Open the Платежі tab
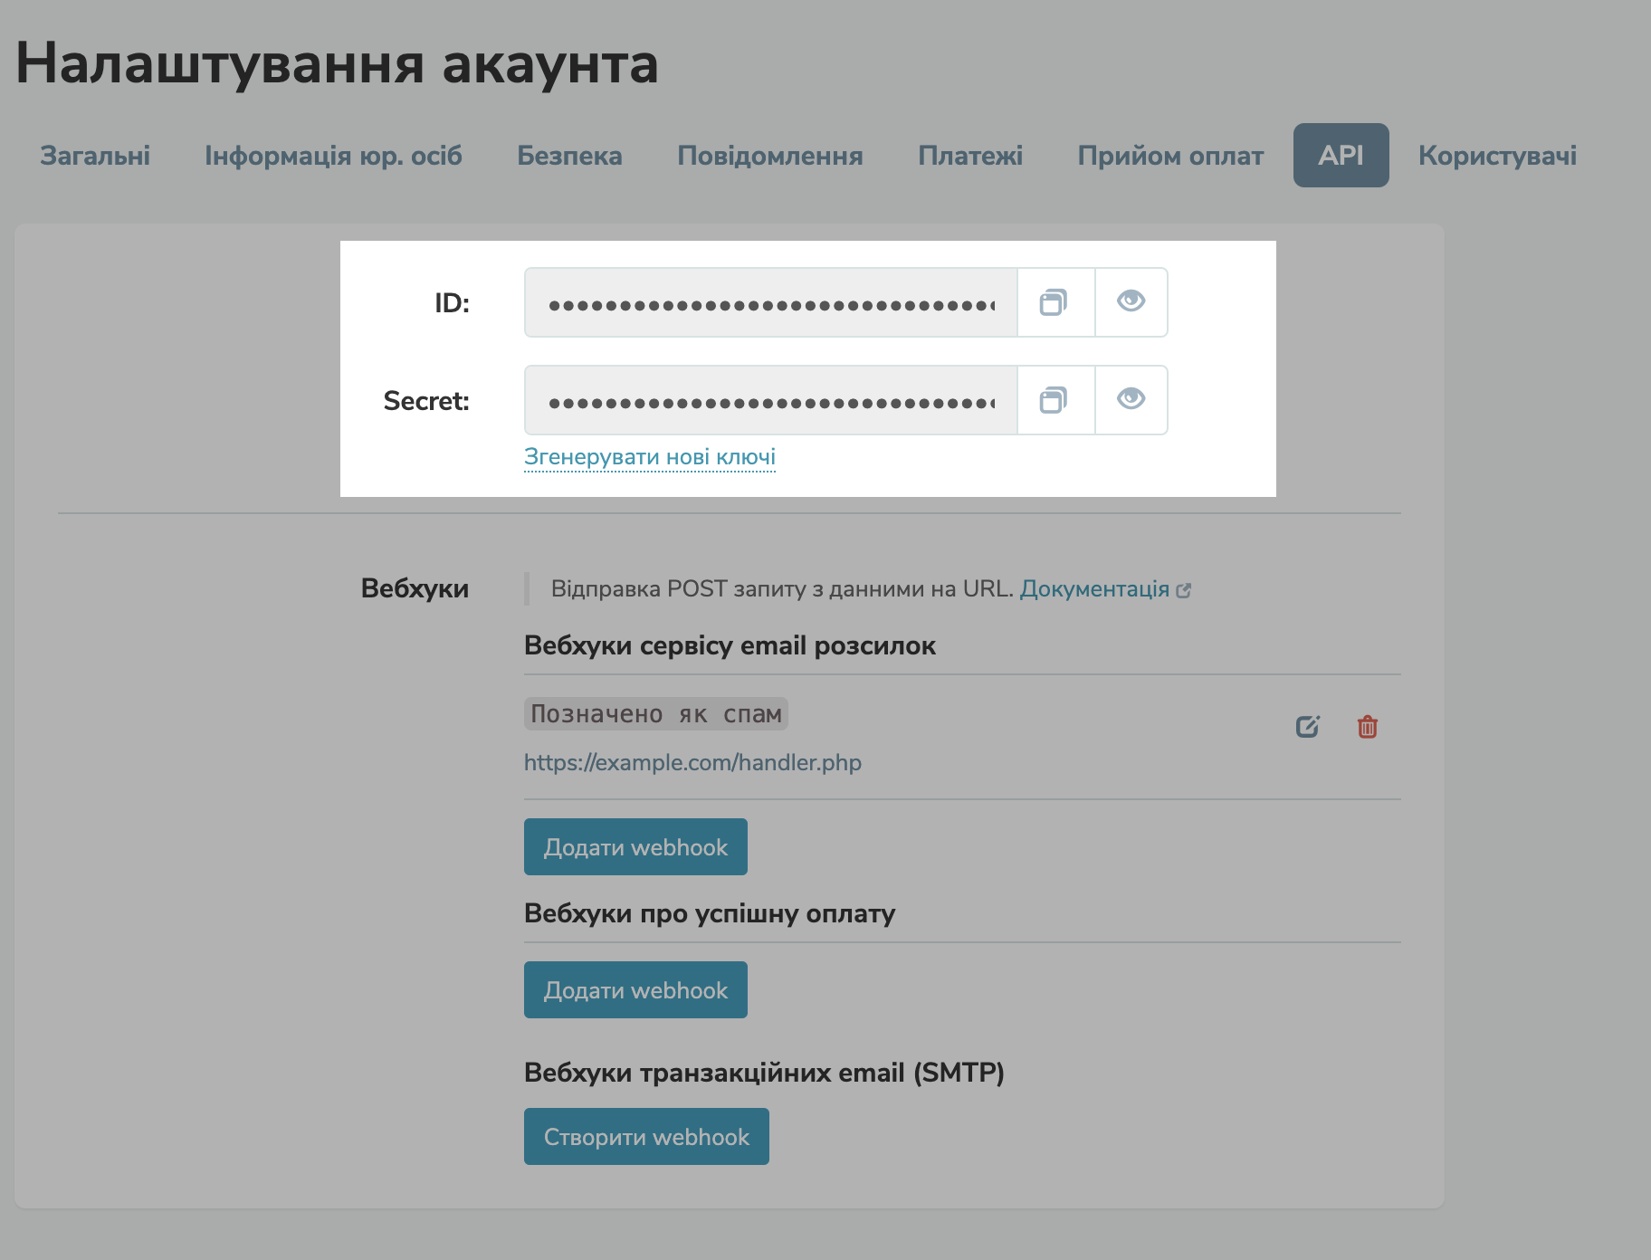This screenshot has height=1260, width=1651. 969,155
